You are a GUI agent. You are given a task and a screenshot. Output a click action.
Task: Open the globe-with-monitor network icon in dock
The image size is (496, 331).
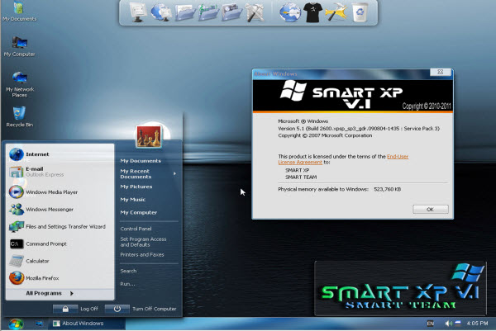[x=161, y=12]
